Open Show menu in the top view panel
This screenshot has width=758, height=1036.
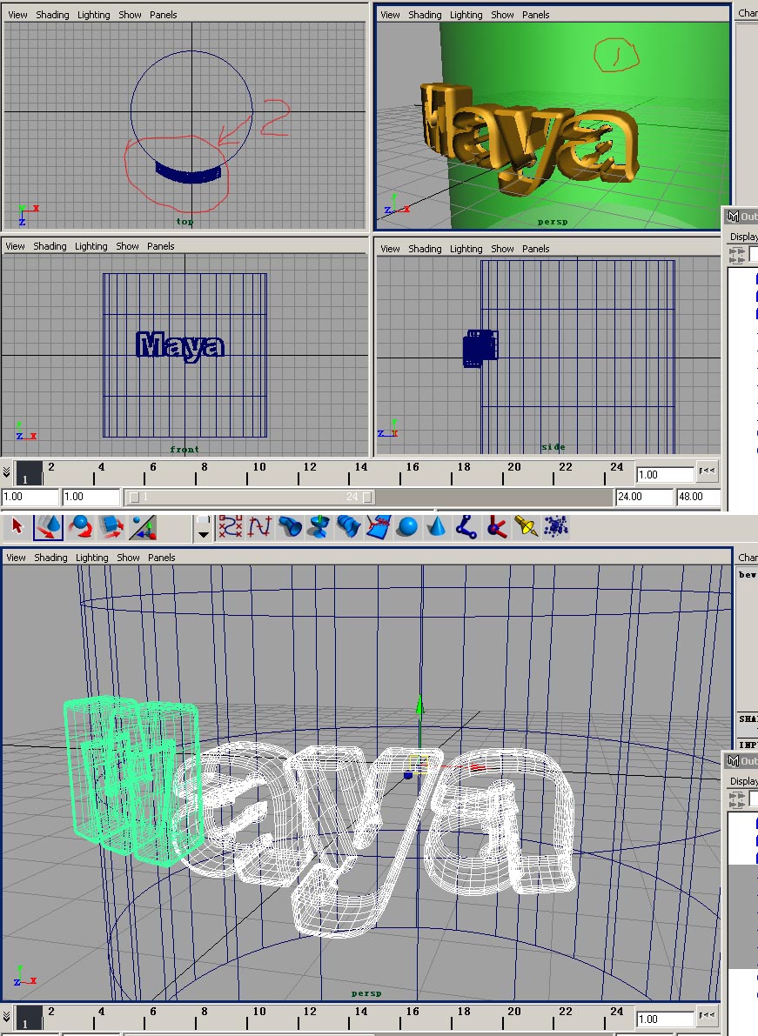(131, 15)
